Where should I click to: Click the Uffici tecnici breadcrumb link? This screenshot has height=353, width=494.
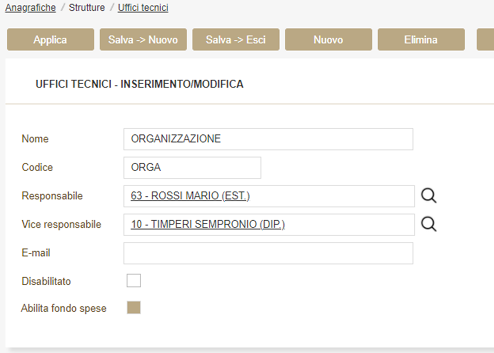[x=143, y=8]
